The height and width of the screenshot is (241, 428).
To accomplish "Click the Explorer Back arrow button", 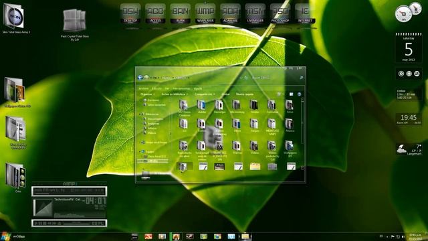I will 140,78.
